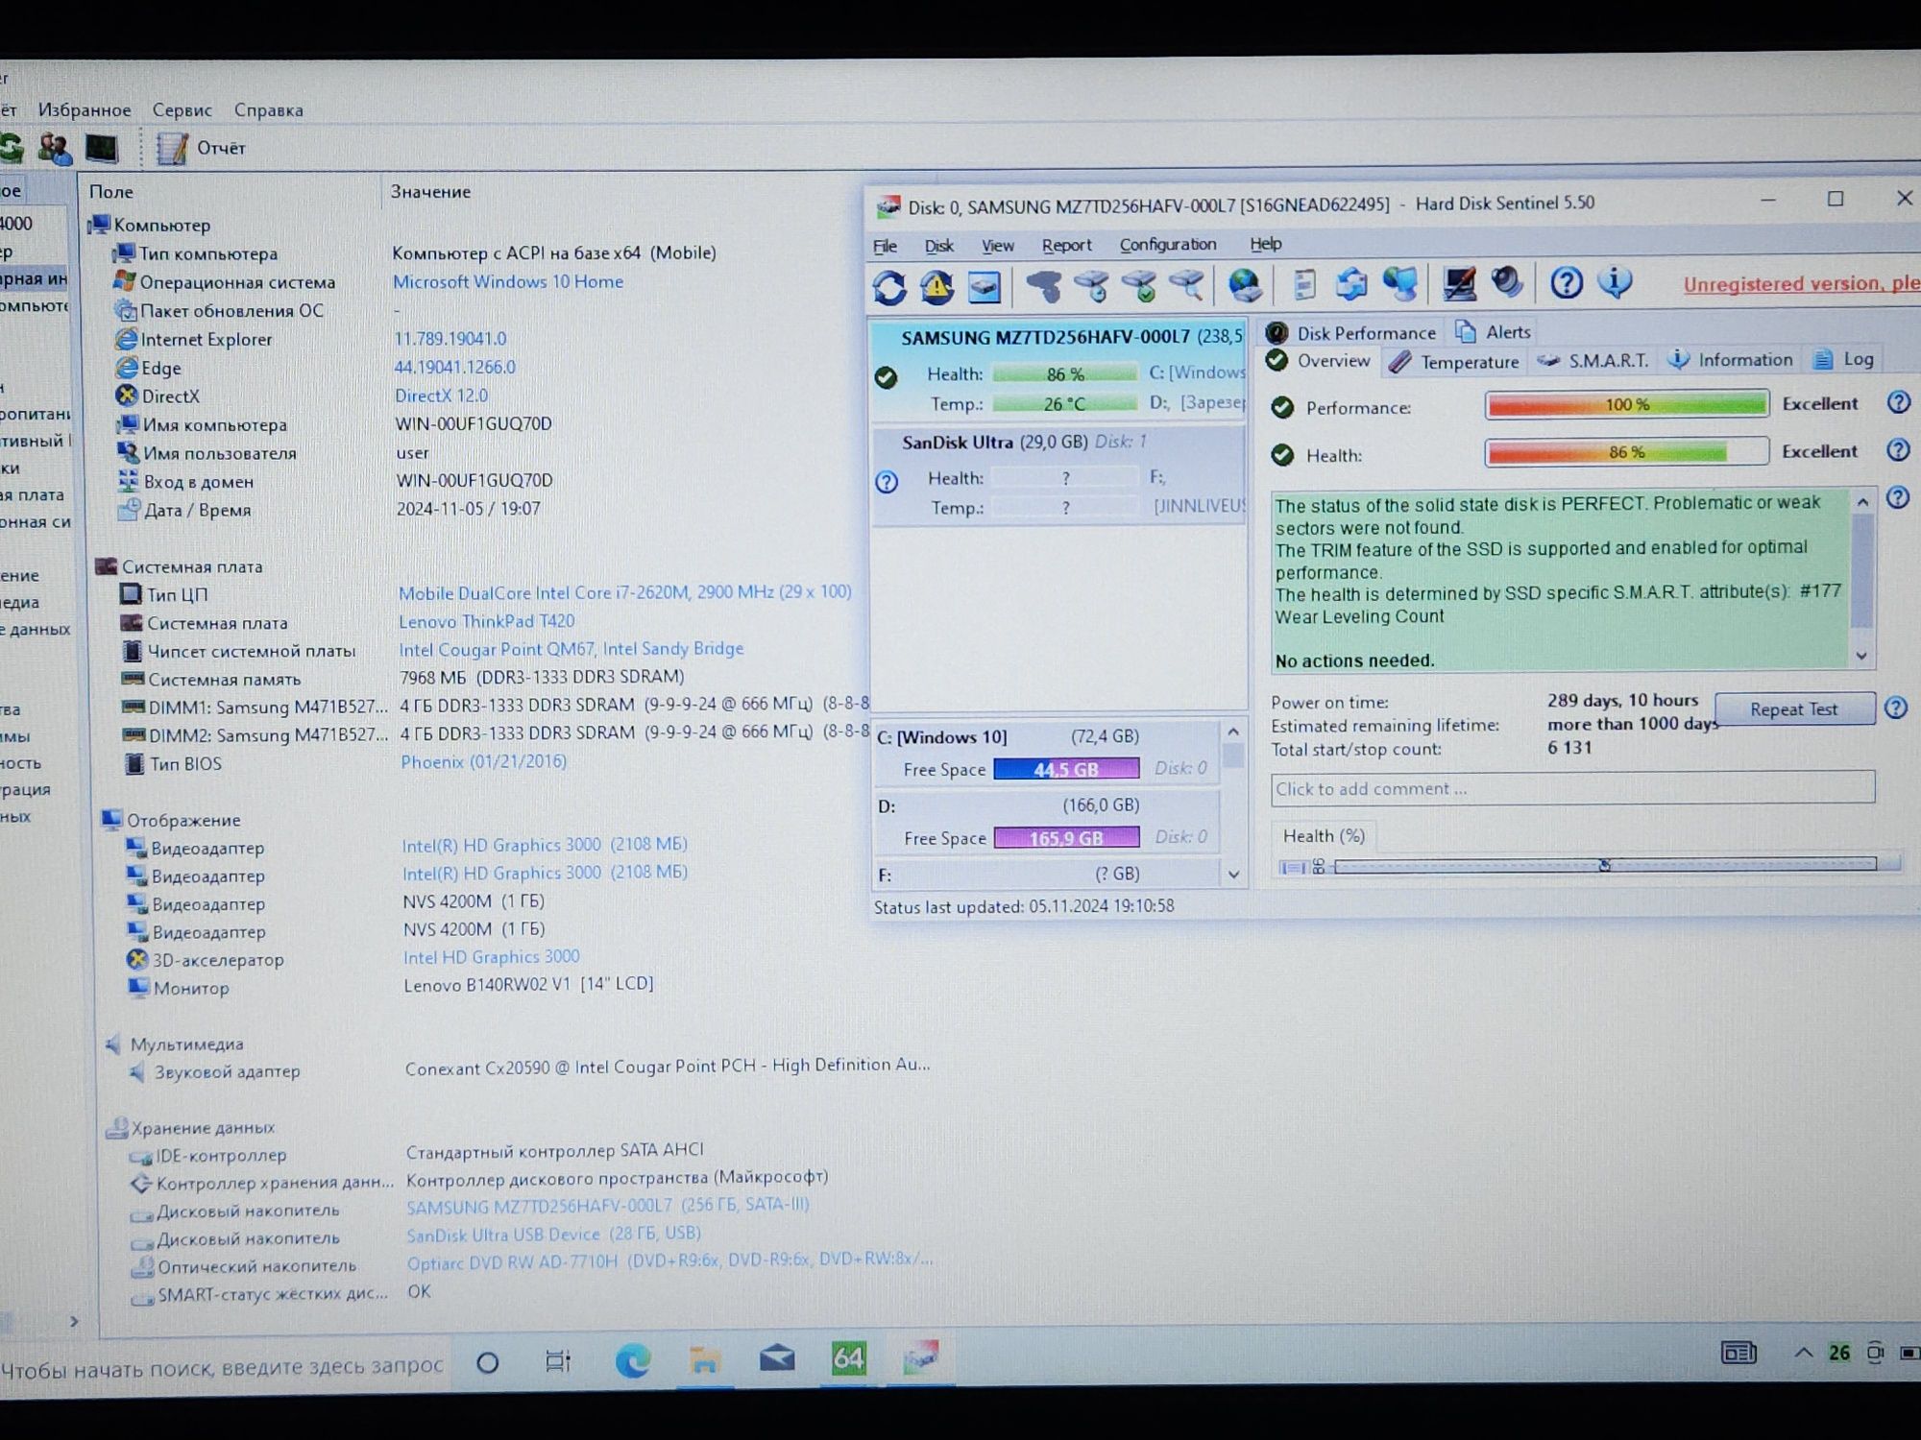Click the help icon beside the status text box

(1897, 497)
